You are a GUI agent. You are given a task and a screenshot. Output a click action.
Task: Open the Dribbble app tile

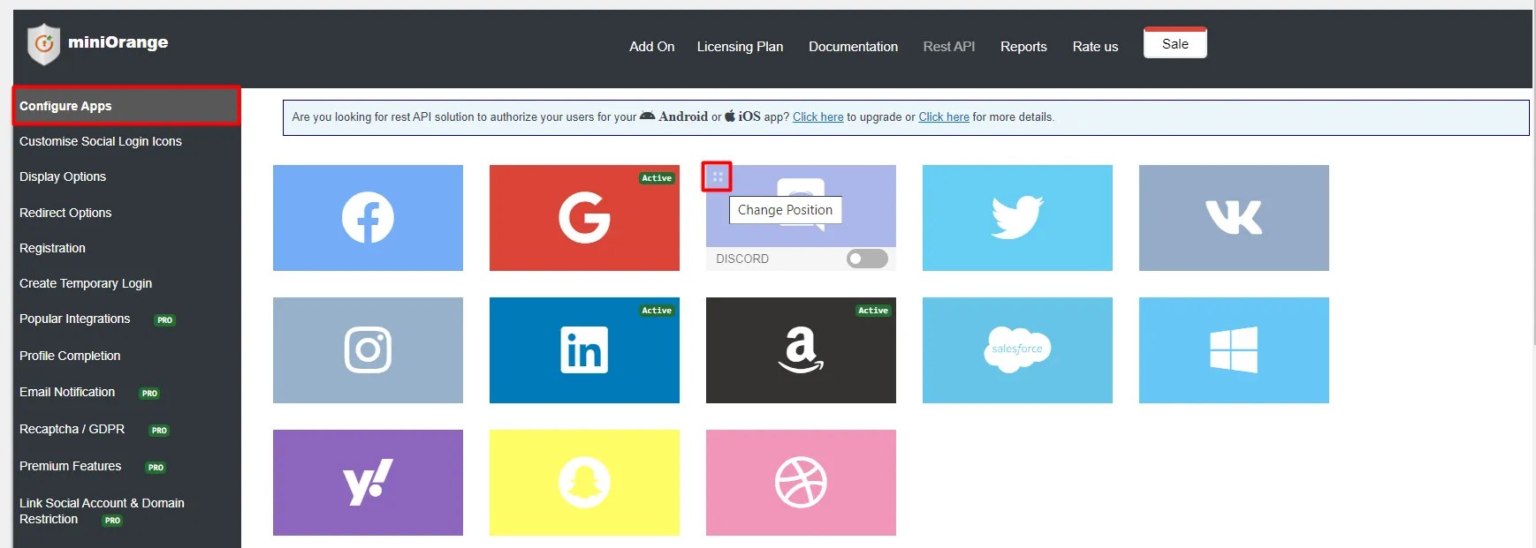[801, 483]
